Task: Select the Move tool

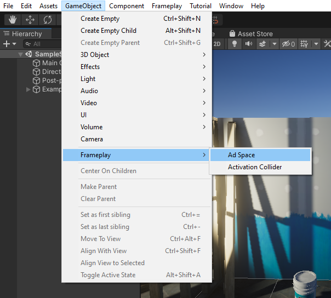Action: point(30,20)
